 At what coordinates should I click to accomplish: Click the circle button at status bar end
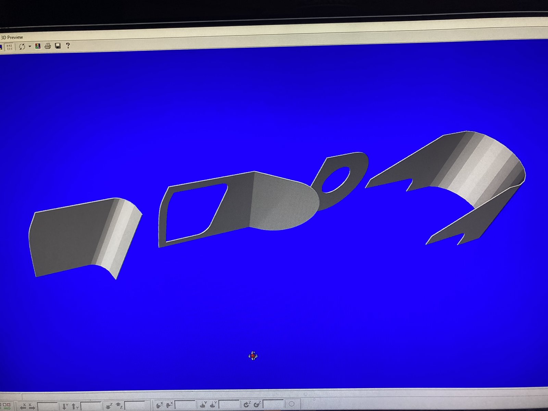pos(291,404)
